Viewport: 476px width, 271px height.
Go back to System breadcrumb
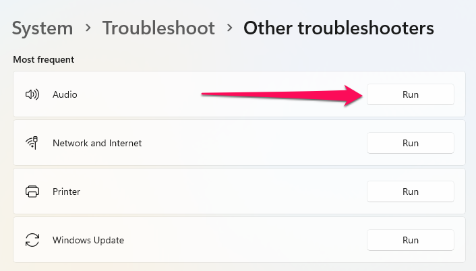42,28
